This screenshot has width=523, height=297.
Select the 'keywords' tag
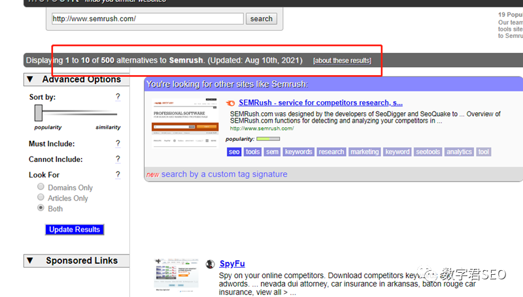pyautogui.click(x=299, y=152)
